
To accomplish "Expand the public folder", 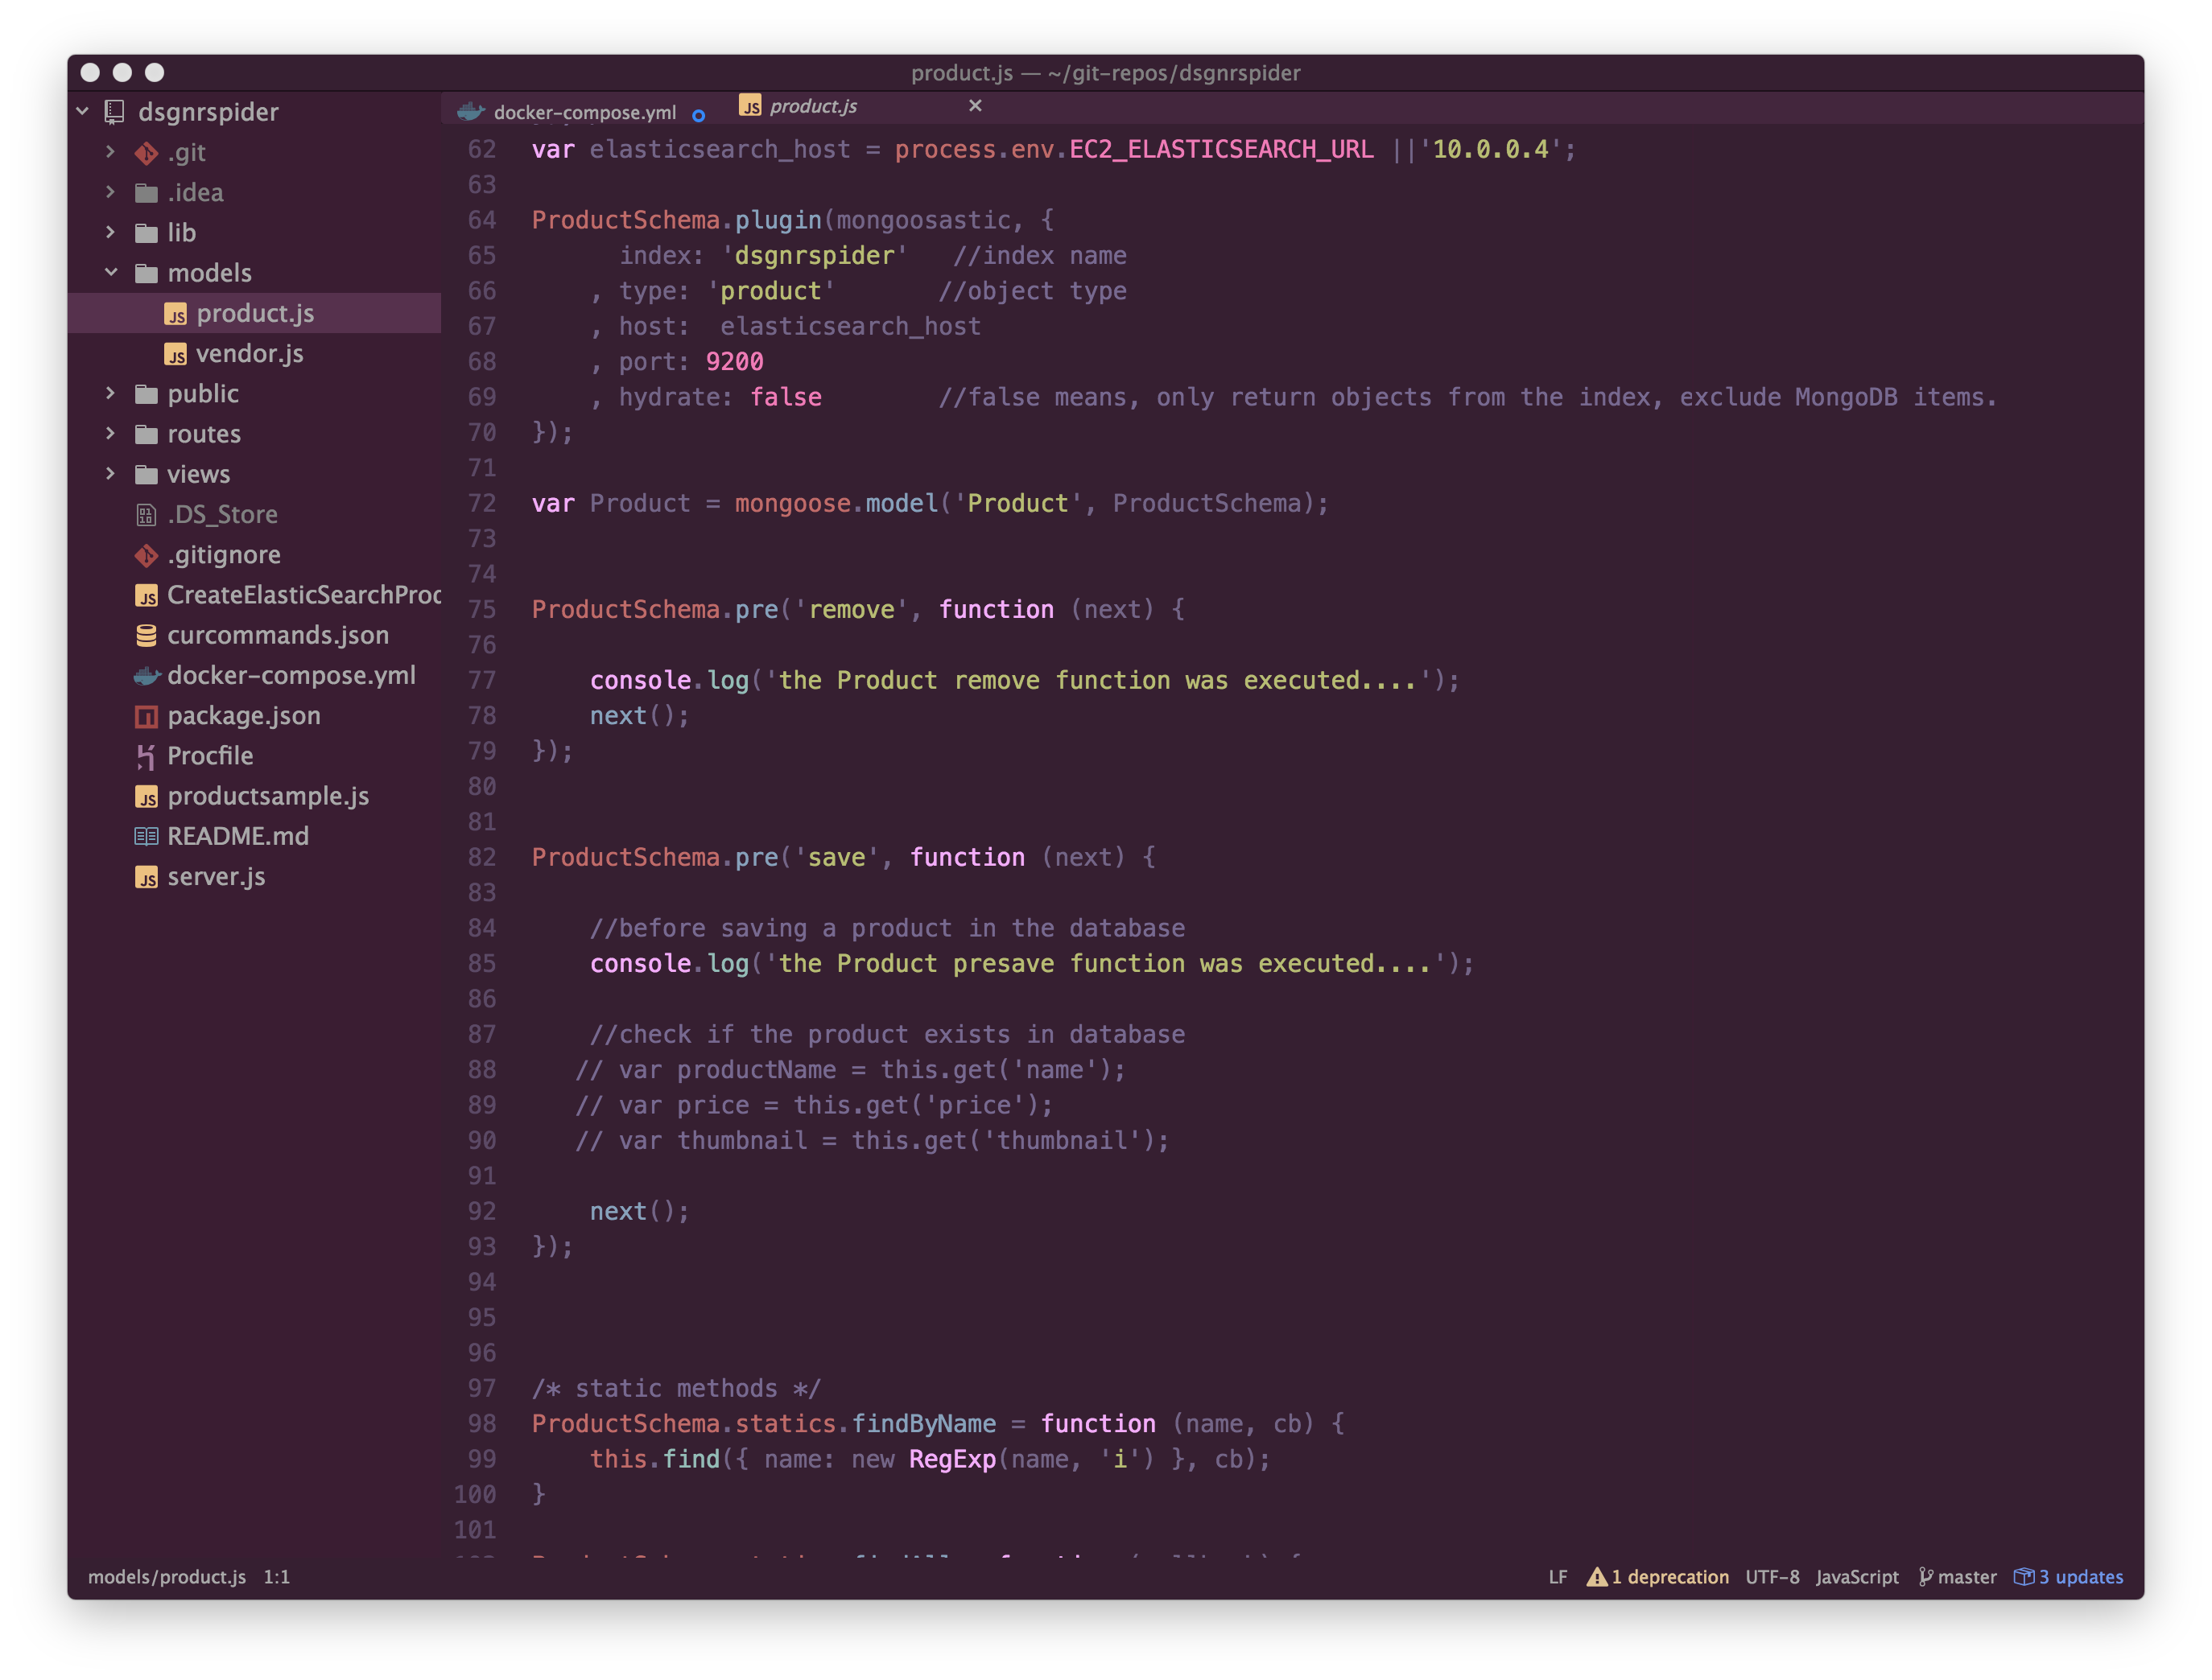I will click(x=111, y=393).
